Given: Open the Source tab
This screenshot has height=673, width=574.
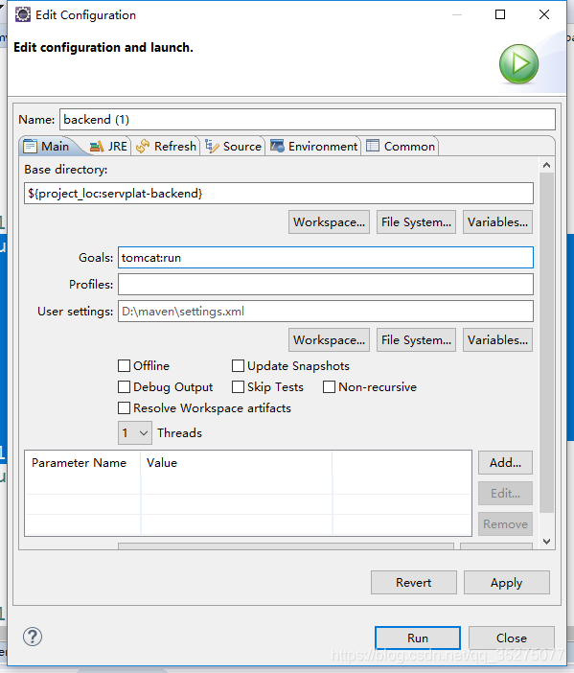Looking at the screenshot, I should pyautogui.click(x=234, y=147).
